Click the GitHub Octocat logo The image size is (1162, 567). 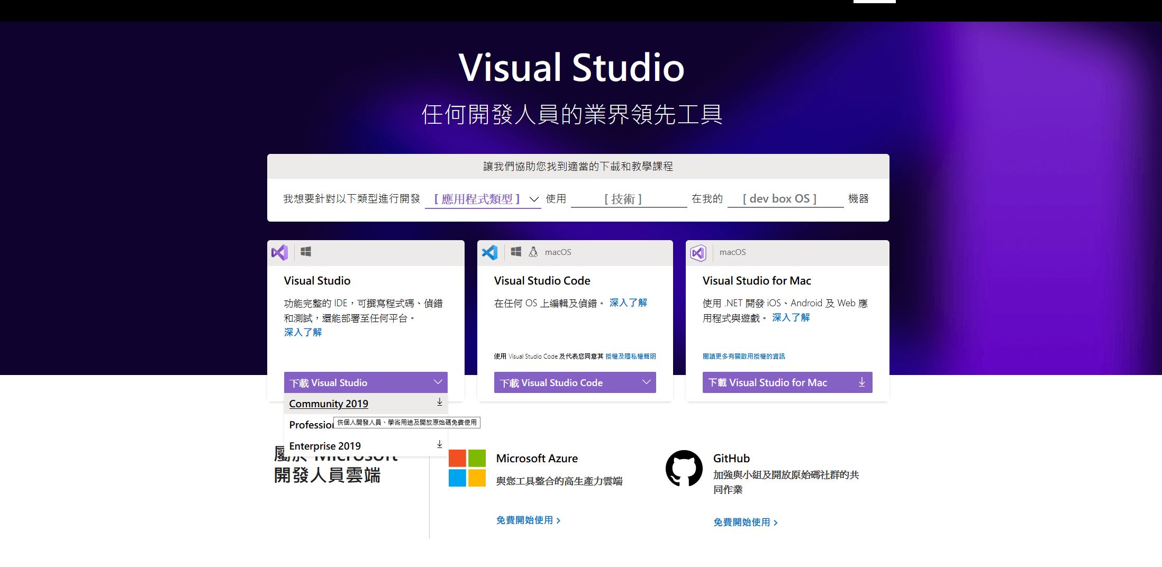click(684, 468)
